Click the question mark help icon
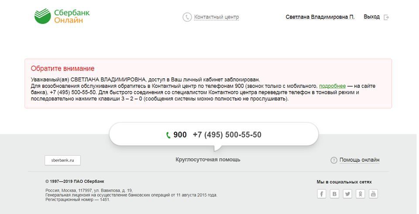The height and width of the screenshot is (214, 419). pos(334,160)
